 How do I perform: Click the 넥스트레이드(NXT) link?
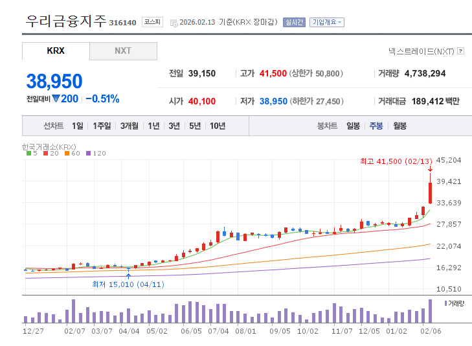(x=421, y=51)
